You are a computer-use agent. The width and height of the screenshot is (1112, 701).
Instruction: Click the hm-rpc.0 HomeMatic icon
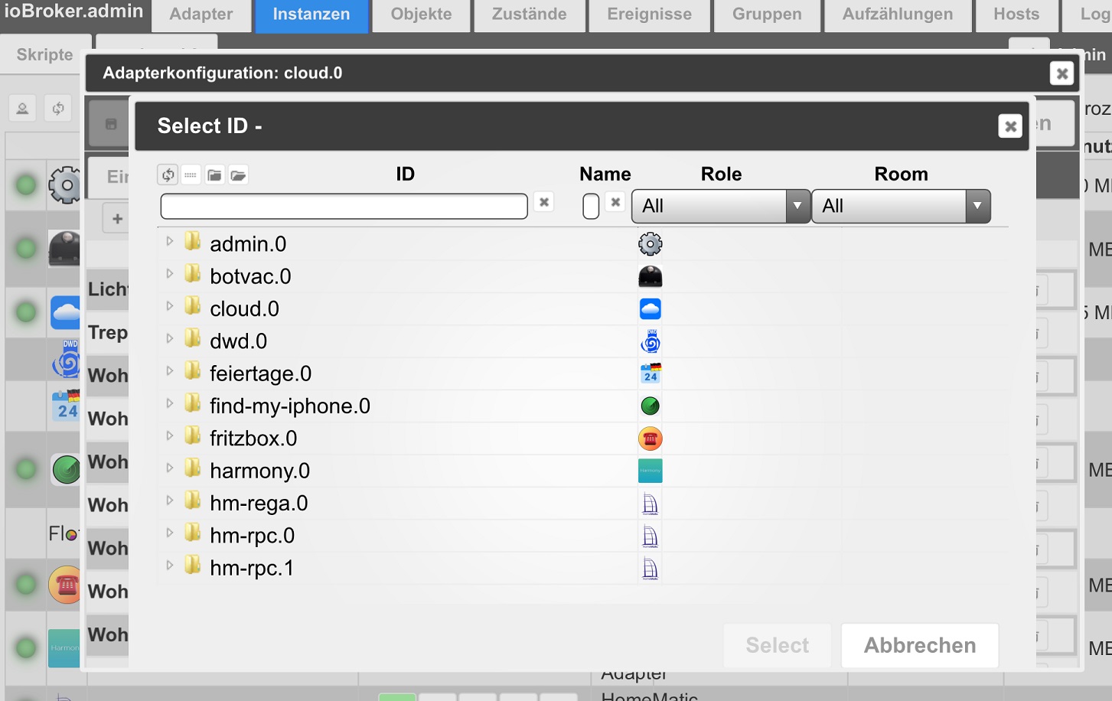click(x=650, y=536)
